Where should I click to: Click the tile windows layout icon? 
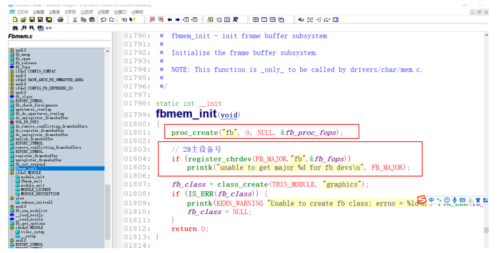[256, 20]
